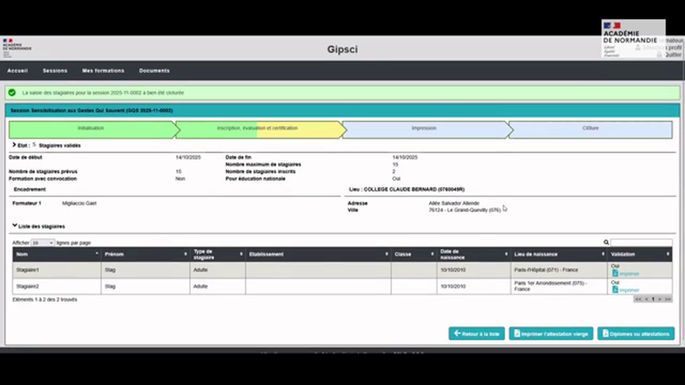Sort table by Nom column arrow
The height and width of the screenshot is (385, 685).
(97, 254)
